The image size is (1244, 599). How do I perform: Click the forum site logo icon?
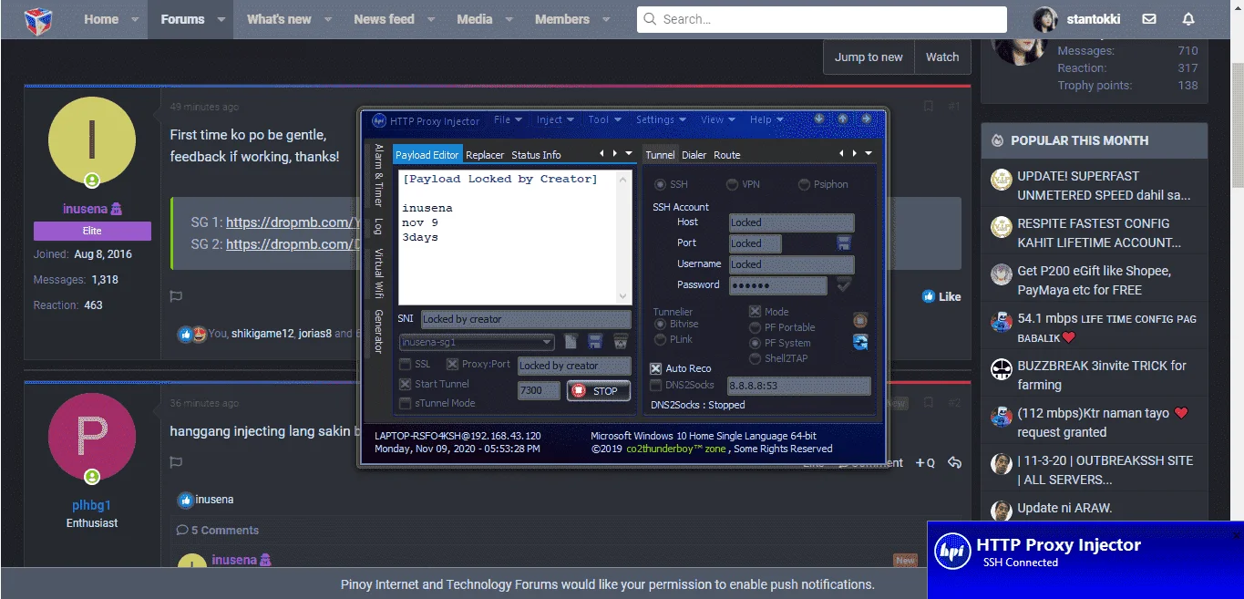point(37,19)
